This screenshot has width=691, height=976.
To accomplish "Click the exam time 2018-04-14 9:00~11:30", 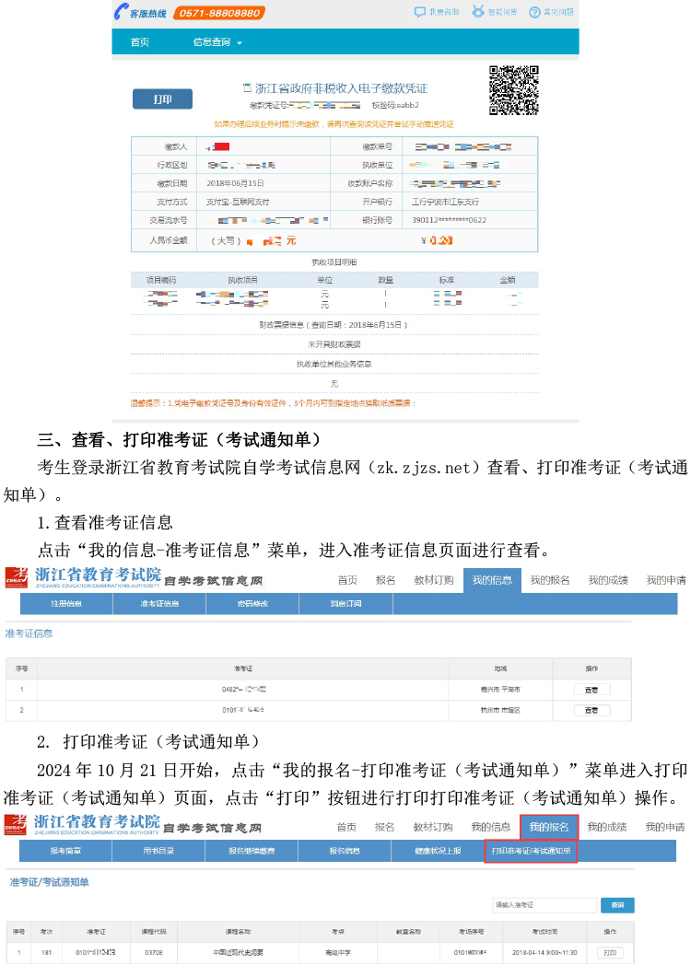I will pyautogui.click(x=545, y=953).
